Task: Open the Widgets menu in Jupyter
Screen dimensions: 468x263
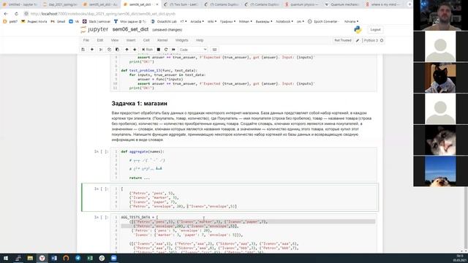Action: point(182,40)
